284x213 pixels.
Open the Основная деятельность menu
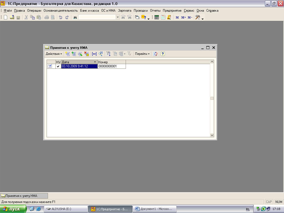point(60,11)
